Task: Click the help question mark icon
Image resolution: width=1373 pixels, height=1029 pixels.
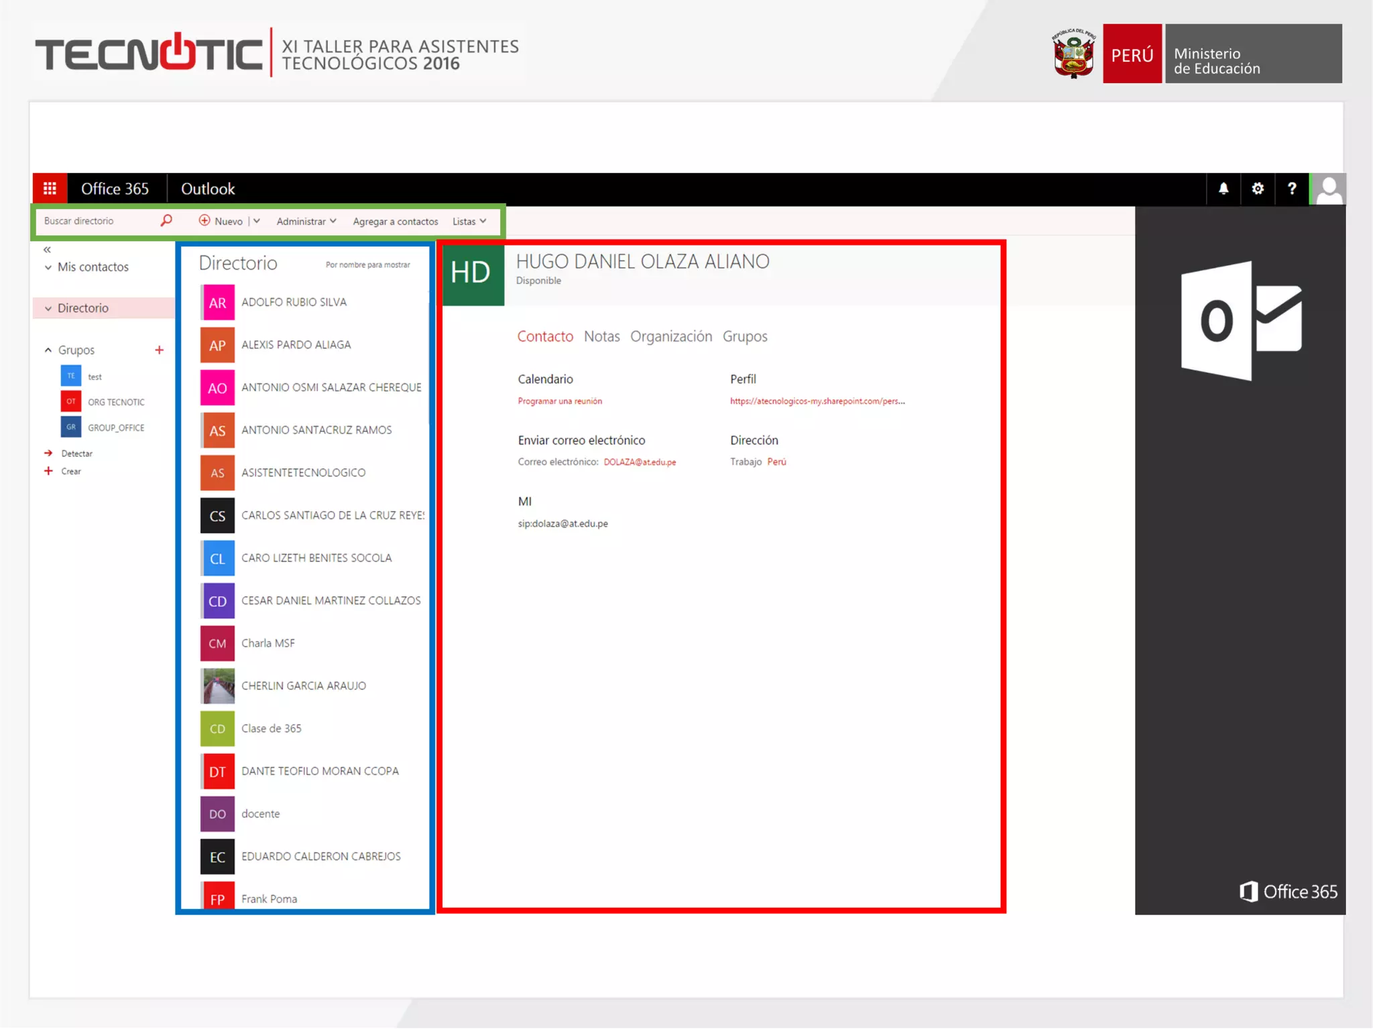Action: tap(1291, 189)
